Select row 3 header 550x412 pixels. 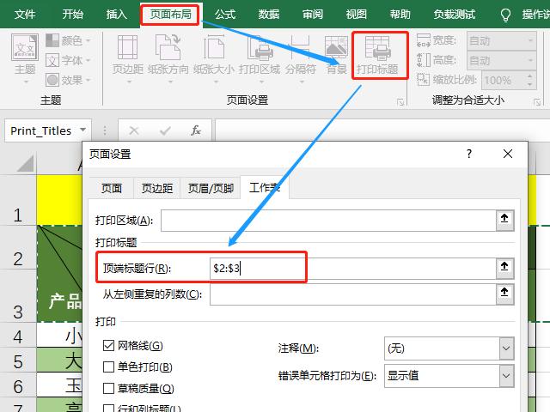tap(18, 296)
